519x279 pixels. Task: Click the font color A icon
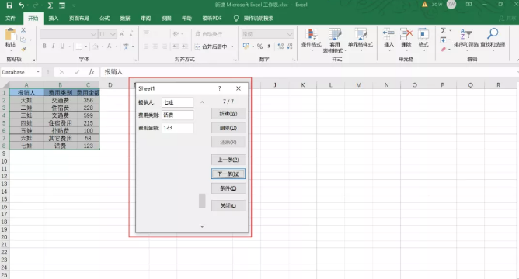point(109,46)
